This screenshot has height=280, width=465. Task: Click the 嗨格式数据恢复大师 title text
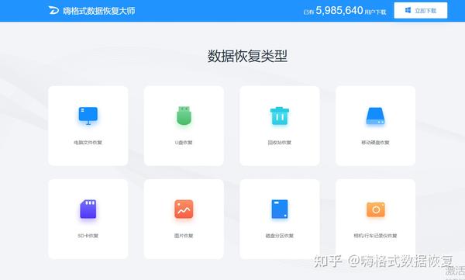pos(99,11)
